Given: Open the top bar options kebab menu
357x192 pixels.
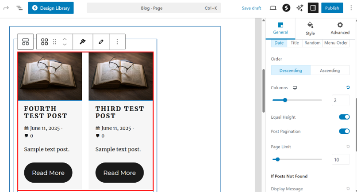Looking at the screenshot, I should pyautogui.click(x=351, y=8).
